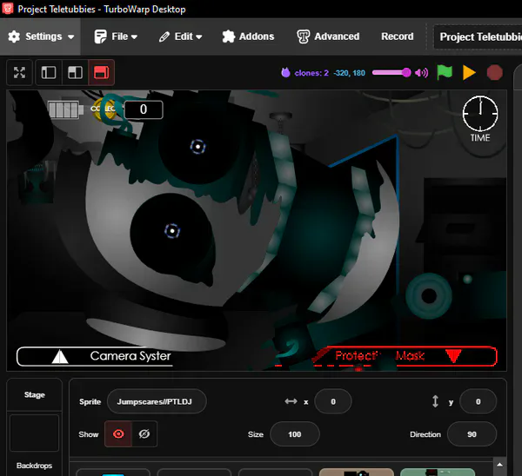Click the coin counter showing 0
This screenshot has height=476, width=522.
coord(144,109)
